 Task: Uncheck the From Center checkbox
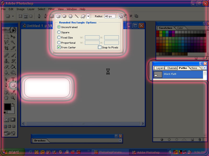(x=59, y=47)
